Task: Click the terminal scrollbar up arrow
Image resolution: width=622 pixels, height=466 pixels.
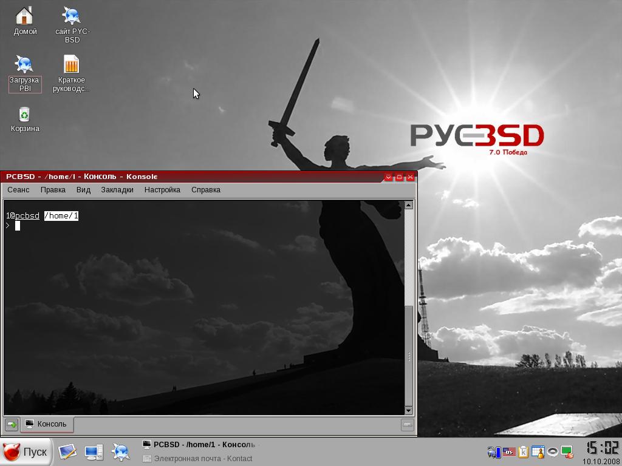Action: pos(409,205)
